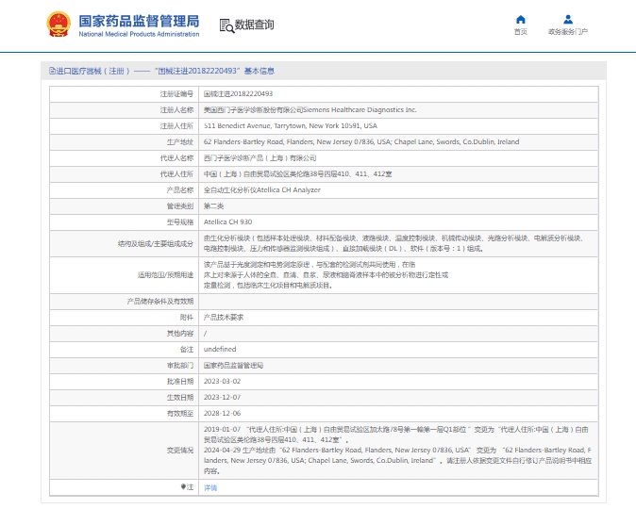
Task: Click the NMPA national emblem logo
Action: tap(59, 25)
